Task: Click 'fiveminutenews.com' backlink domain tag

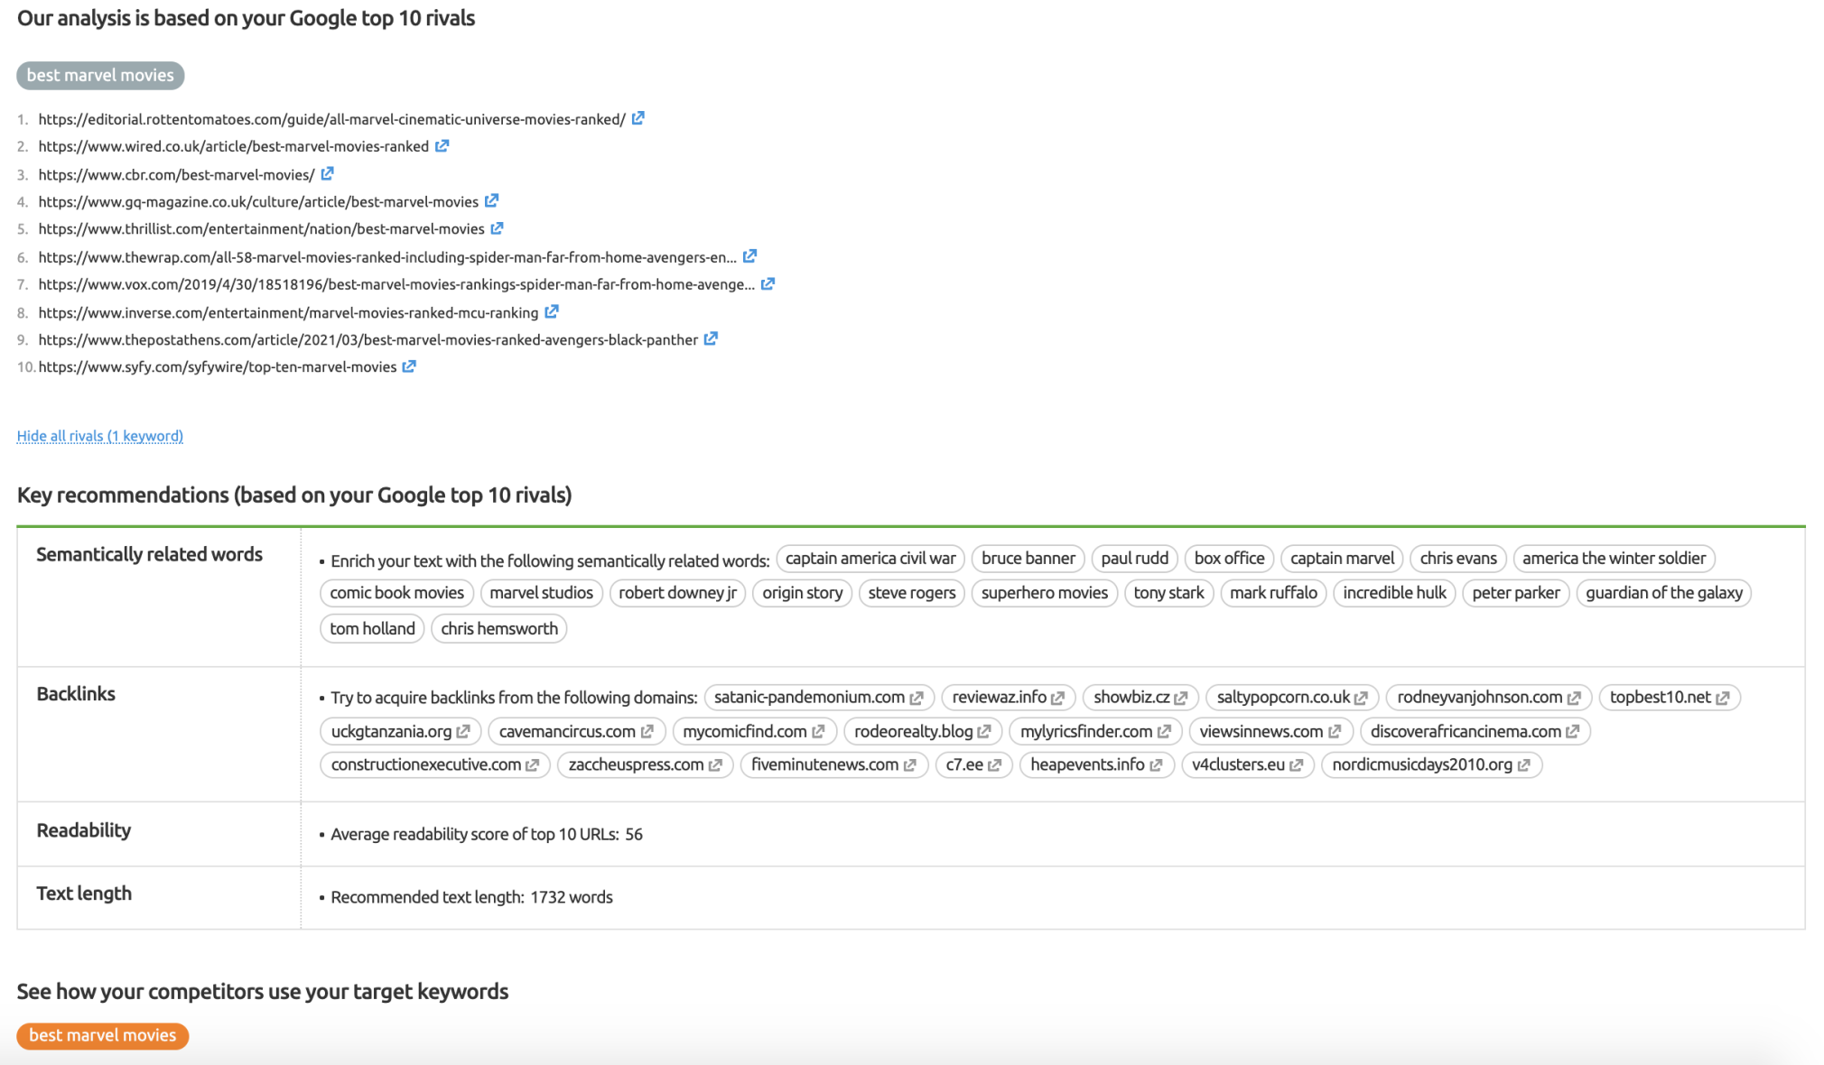Action: click(x=834, y=764)
